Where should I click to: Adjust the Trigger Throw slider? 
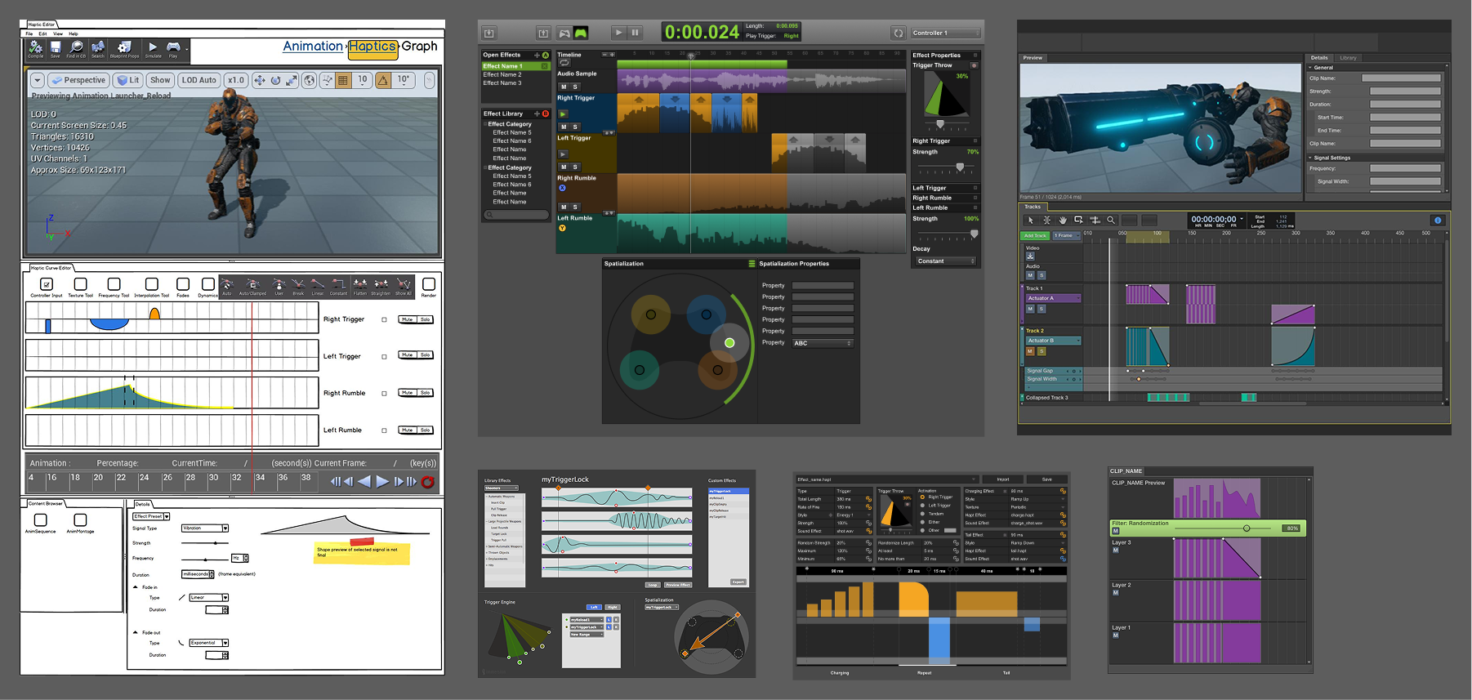click(940, 125)
